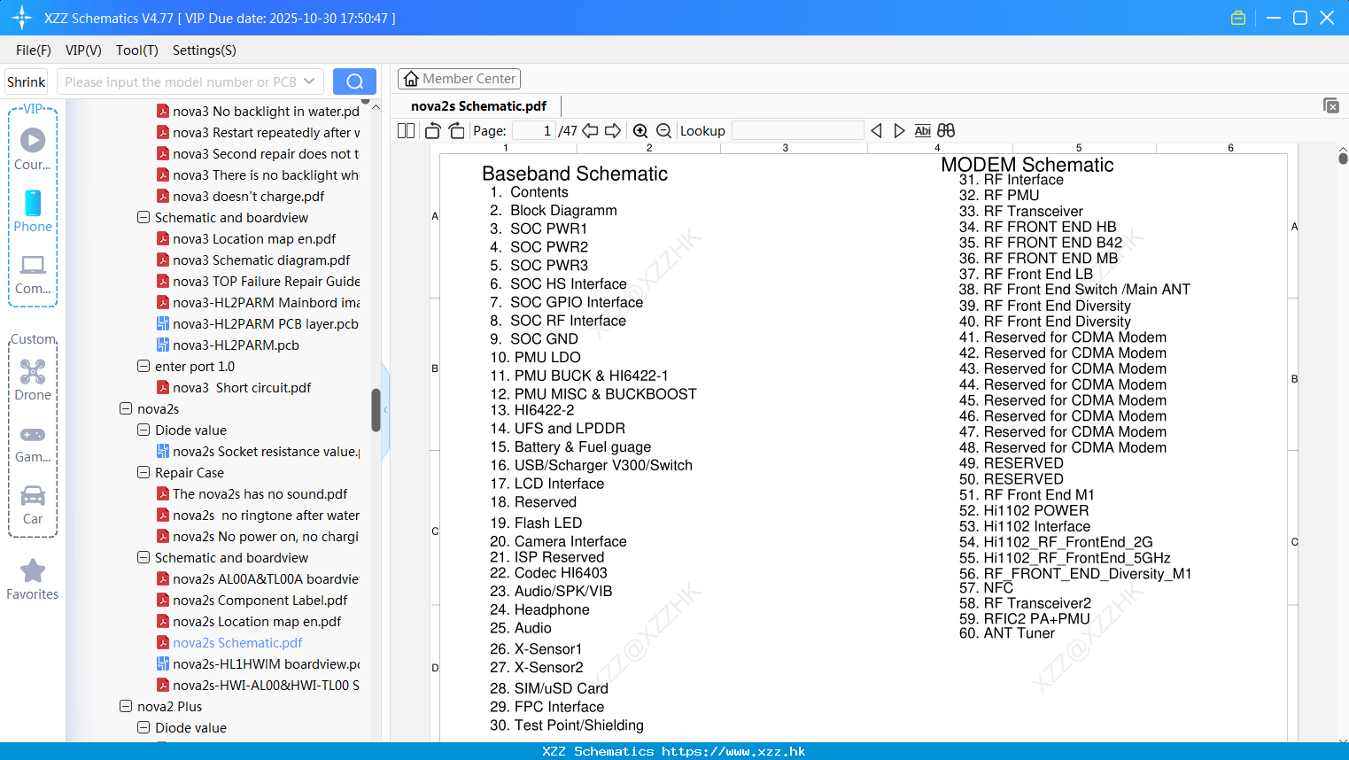
Task: Close all tabs icon at right
Action: click(x=1331, y=105)
